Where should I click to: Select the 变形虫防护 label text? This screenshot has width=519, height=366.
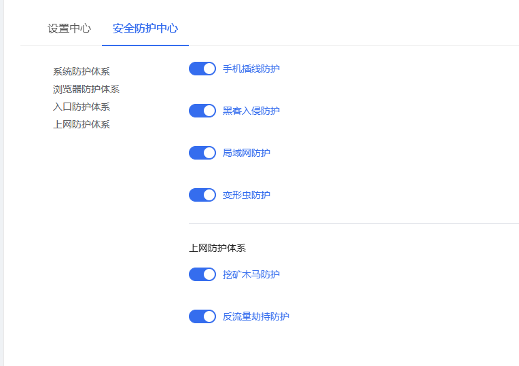tap(247, 195)
